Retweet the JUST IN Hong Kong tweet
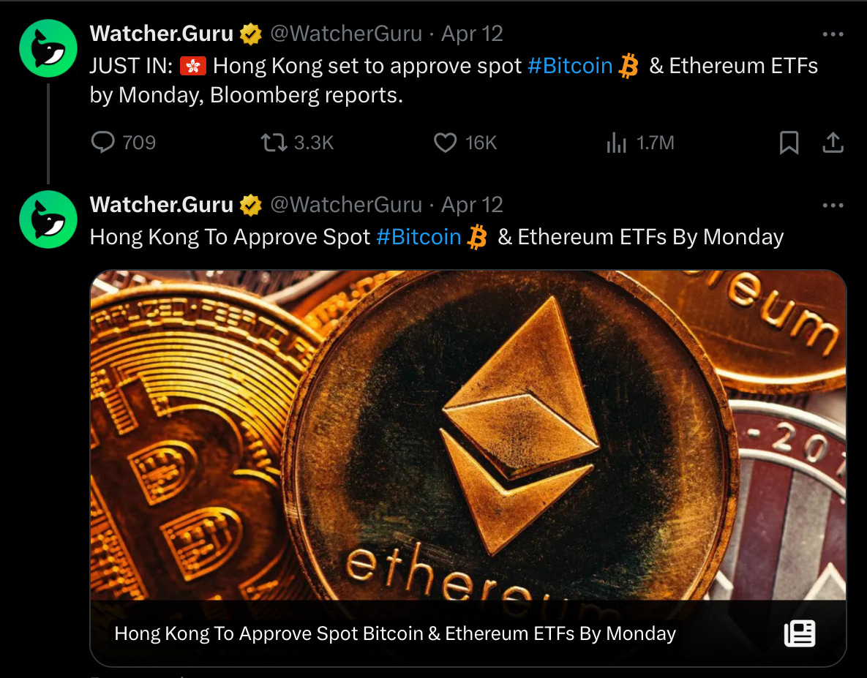The height and width of the screenshot is (678, 867). [x=297, y=143]
